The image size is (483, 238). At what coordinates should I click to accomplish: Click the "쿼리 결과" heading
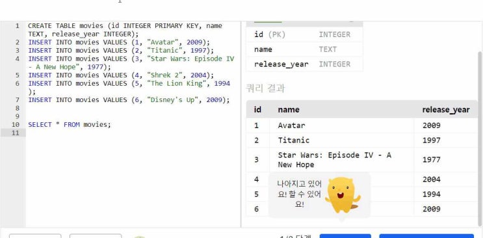tap(265, 88)
